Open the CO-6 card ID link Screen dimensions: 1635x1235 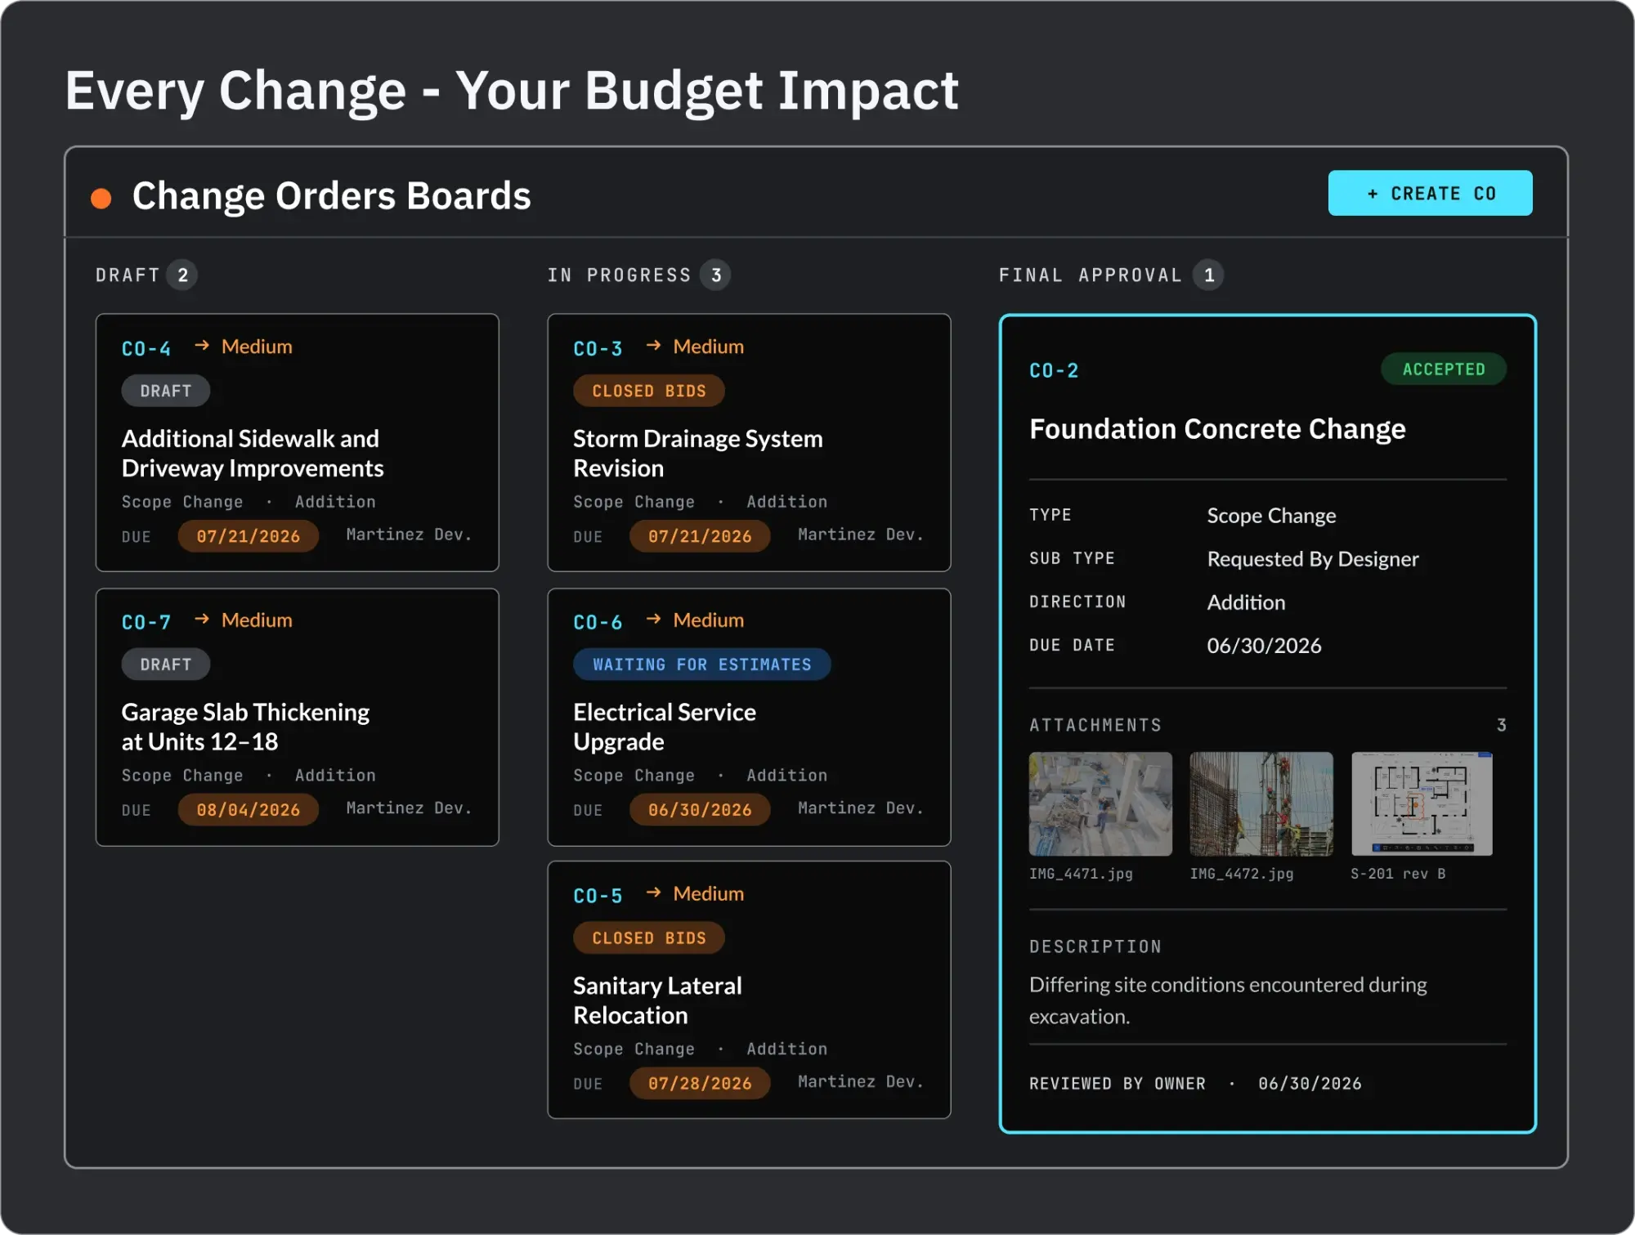(598, 622)
